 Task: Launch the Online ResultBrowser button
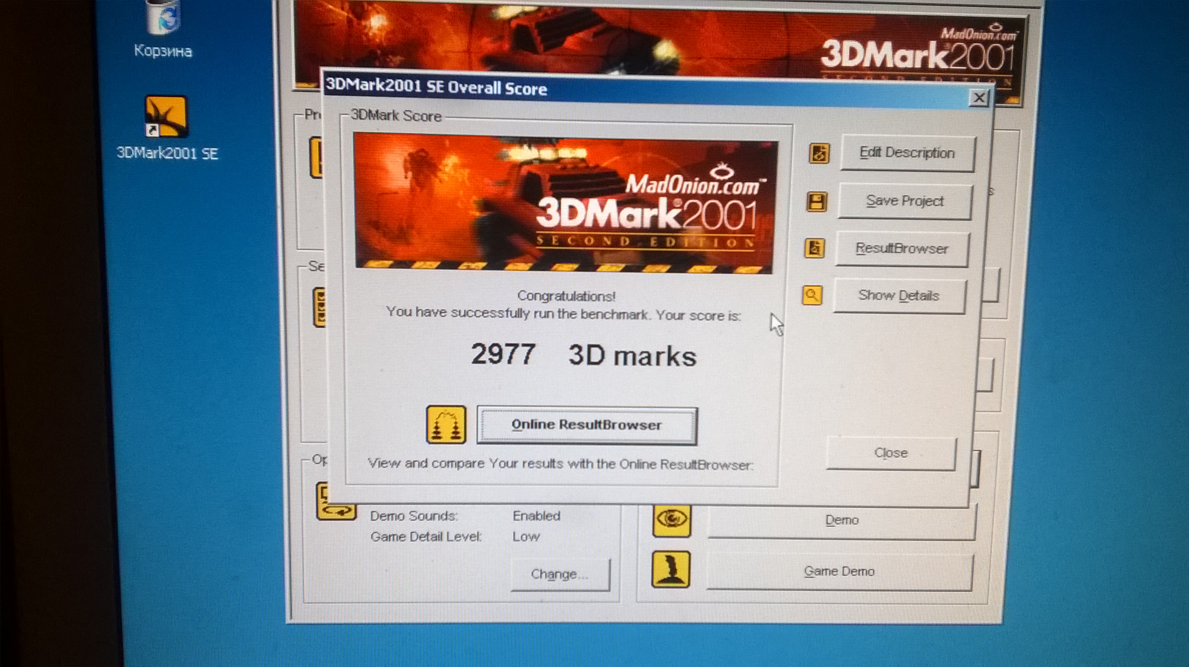click(x=587, y=425)
